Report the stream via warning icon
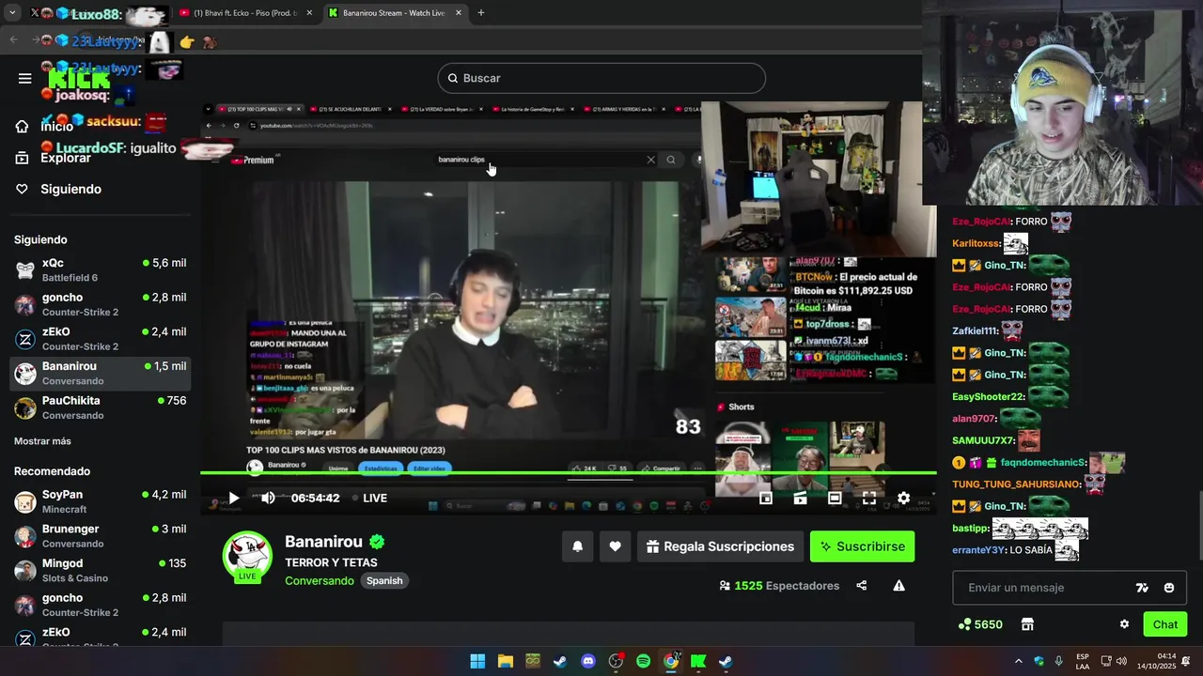The height and width of the screenshot is (676, 1203). point(898,586)
